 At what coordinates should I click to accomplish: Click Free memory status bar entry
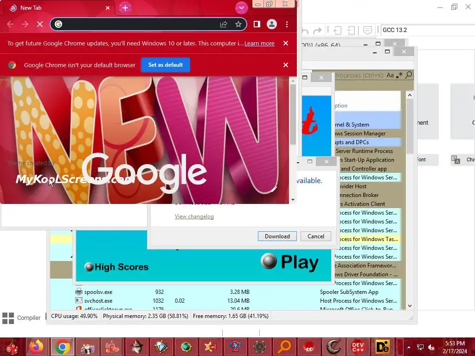pos(231,316)
